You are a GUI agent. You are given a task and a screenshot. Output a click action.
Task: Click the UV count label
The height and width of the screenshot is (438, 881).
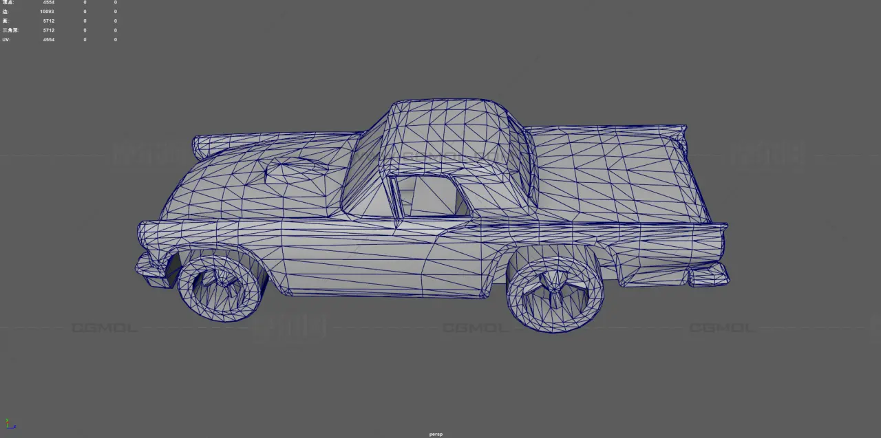coord(6,40)
